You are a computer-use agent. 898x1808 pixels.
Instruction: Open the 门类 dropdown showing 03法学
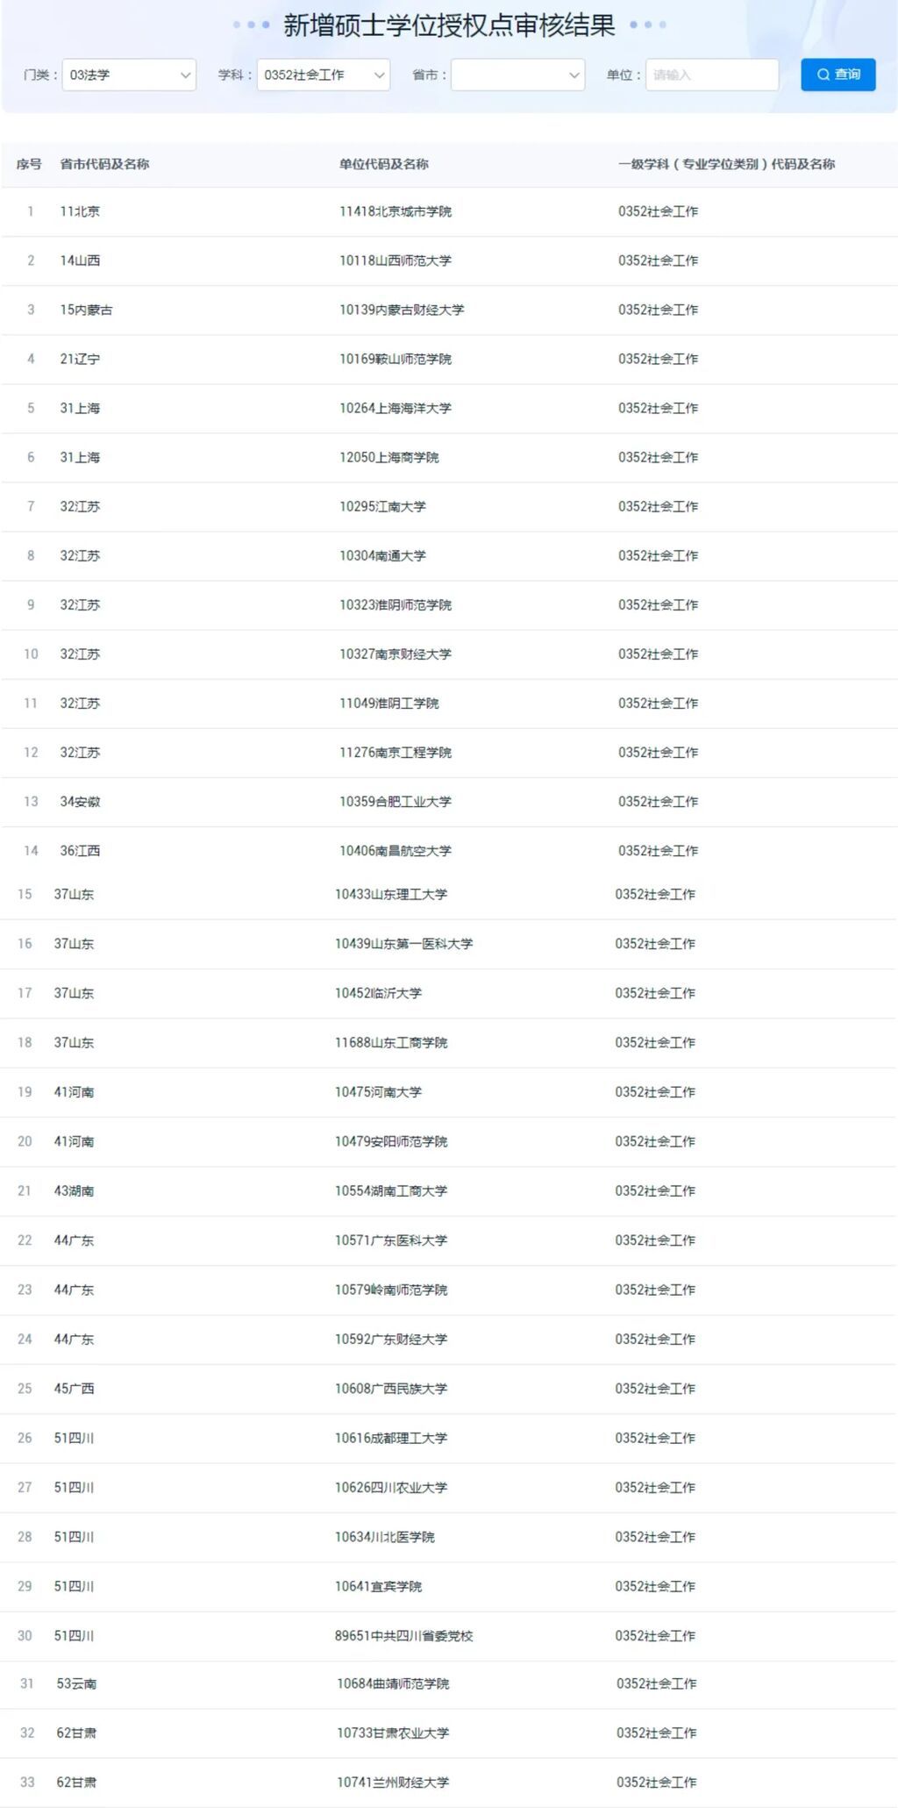[129, 75]
